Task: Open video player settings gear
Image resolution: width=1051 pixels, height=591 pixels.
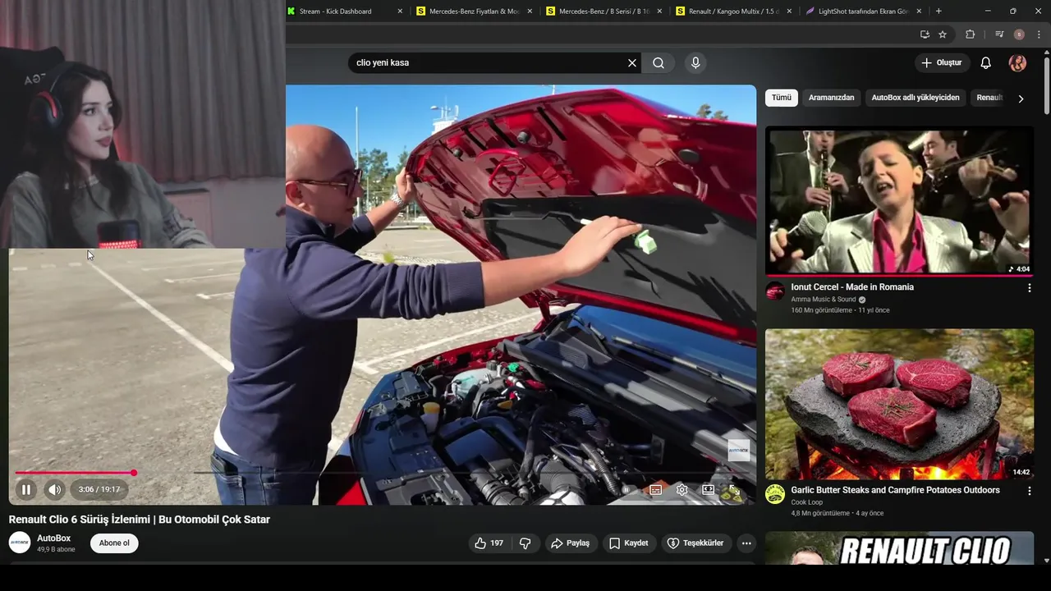Action: tap(682, 489)
